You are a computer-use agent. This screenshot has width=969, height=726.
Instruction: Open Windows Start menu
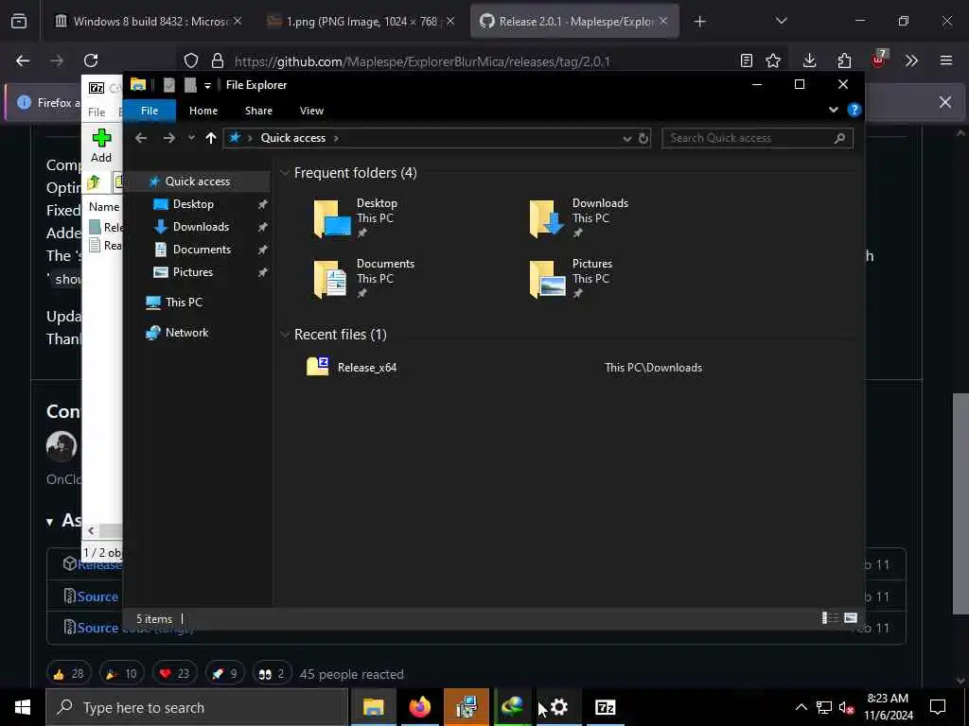pyautogui.click(x=23, y=707)
